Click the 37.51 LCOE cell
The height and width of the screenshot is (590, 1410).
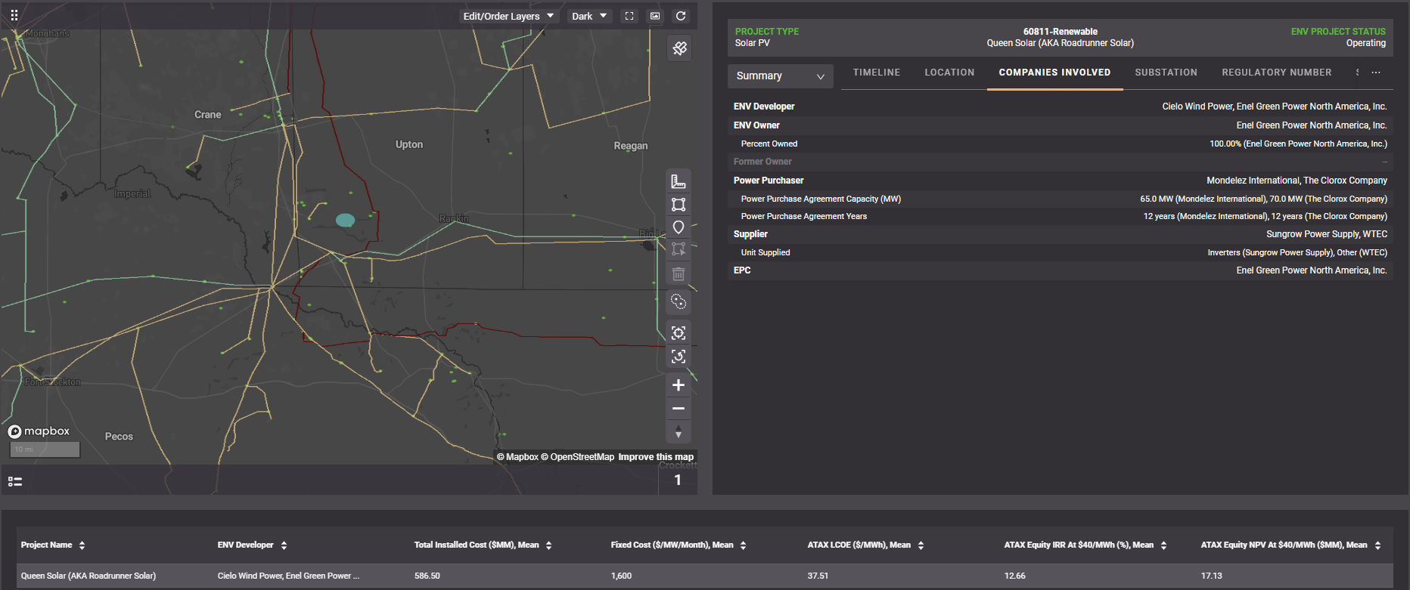point(818,576)
